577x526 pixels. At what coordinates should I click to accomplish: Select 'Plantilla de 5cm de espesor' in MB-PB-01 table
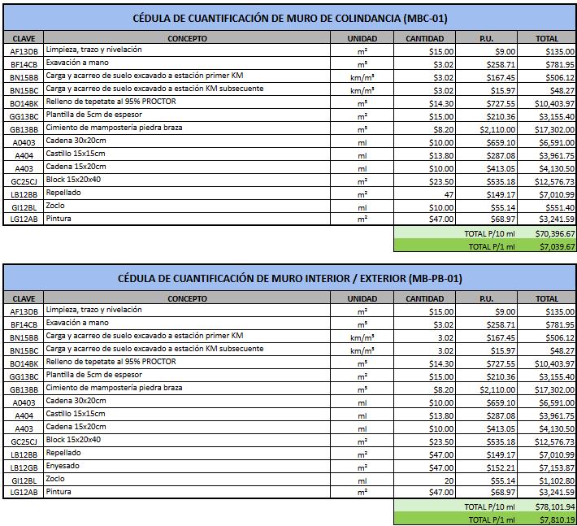point(187,375)
